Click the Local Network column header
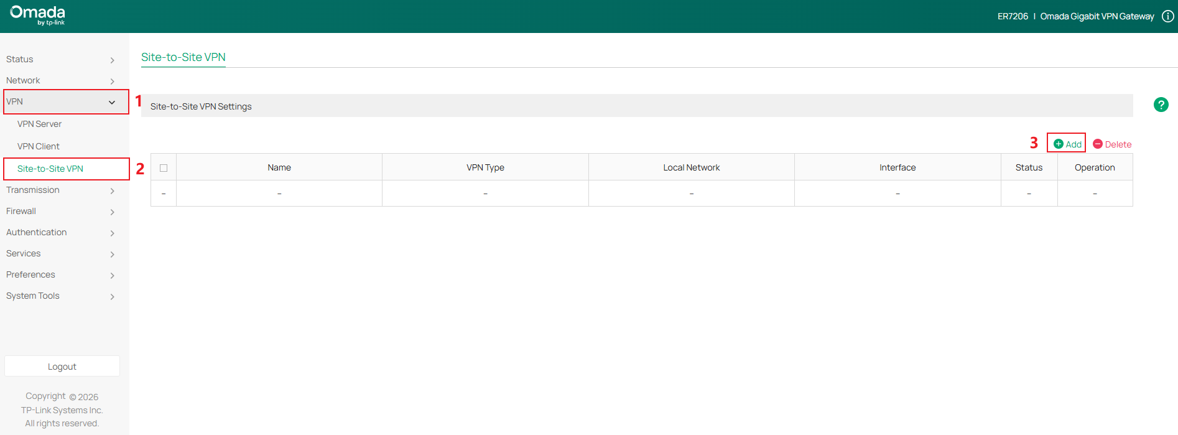1178x435 pixels. (692, 167)
